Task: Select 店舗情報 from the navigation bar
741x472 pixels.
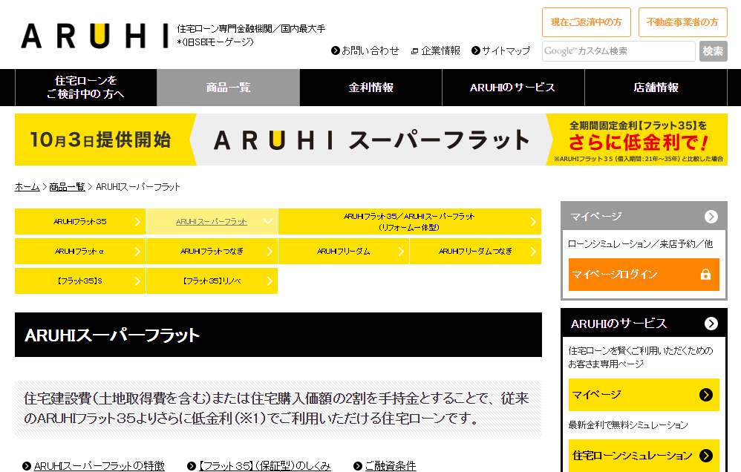Action: (655, 88)
